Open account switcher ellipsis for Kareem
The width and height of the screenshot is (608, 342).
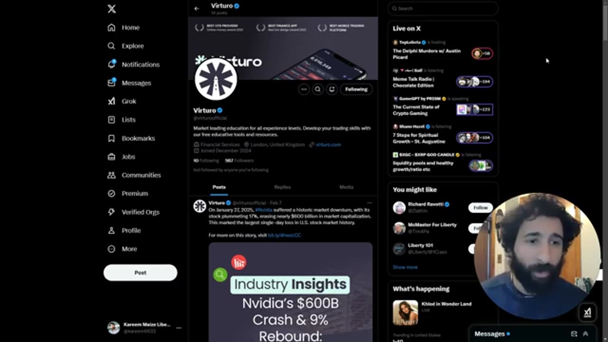(179, 328)
